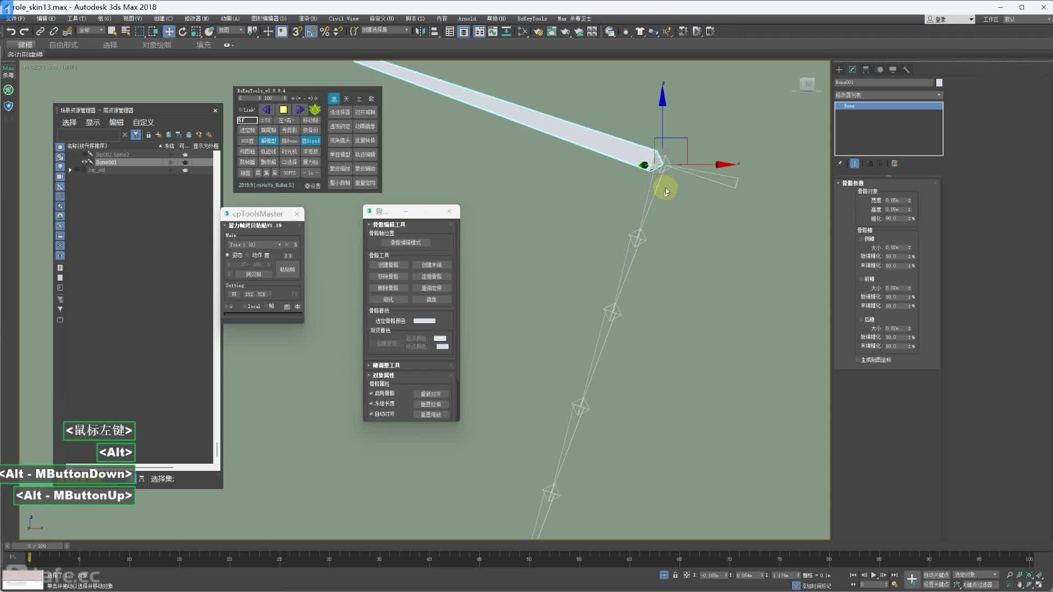The height and width of the screenshot is (592, 1053).
Task: Click the Play Animation button
Action: [x=874, y=575]
